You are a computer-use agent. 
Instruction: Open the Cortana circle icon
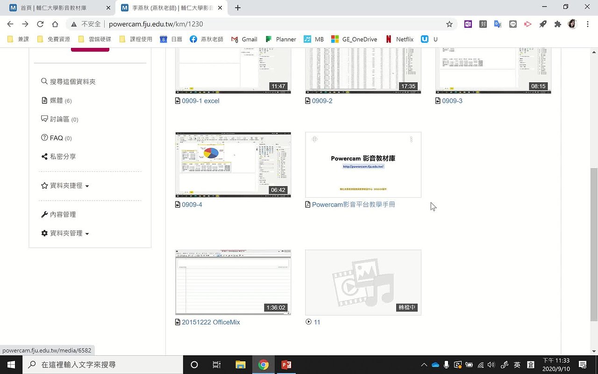tap(194, 365)
